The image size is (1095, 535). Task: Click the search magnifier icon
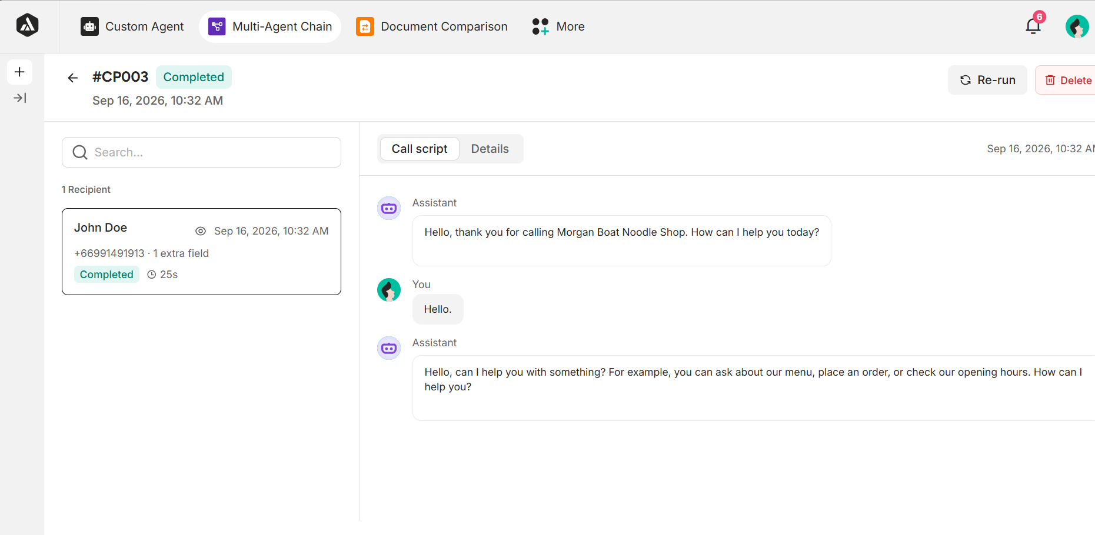(80, 152)
